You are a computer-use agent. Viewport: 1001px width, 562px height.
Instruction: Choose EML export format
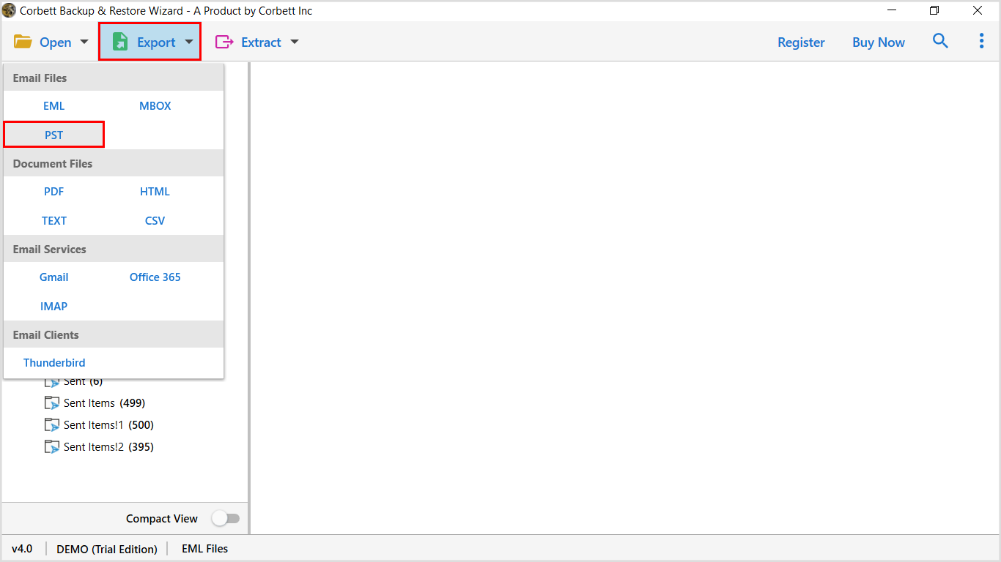pos(54,105)
